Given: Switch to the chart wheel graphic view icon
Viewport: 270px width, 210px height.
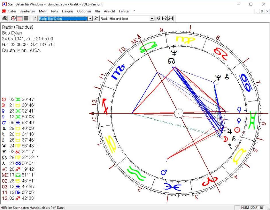Looking at the screenshot, I should tap(13, 18).
